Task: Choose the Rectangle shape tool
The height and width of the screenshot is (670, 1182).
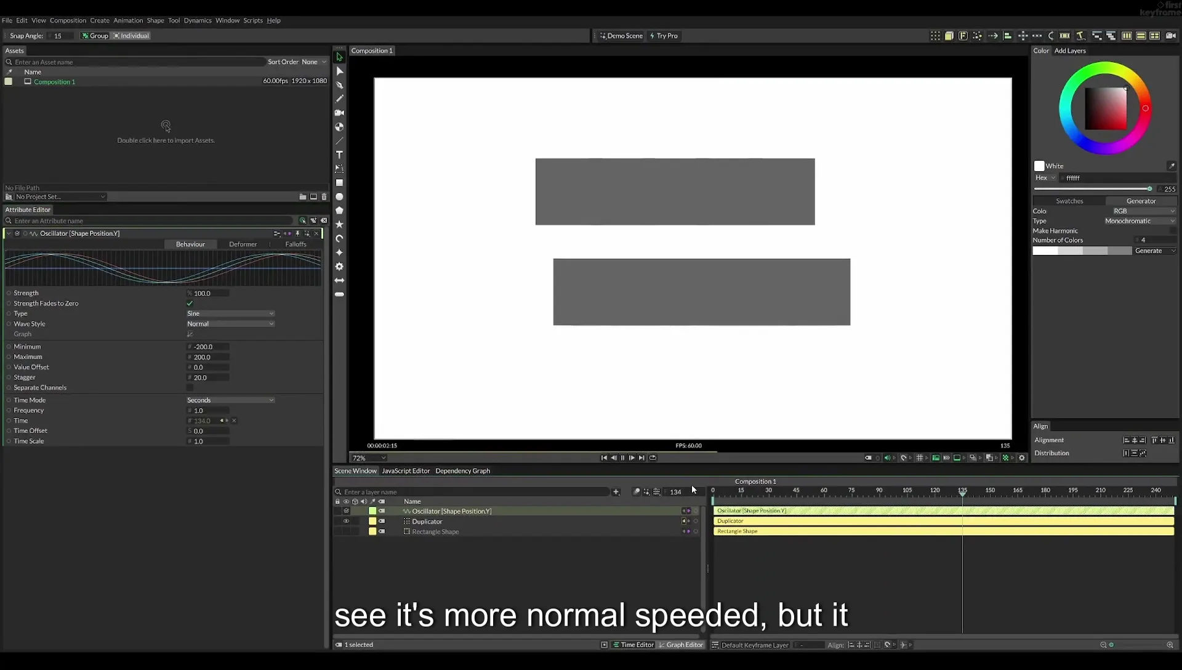Action: (339, 183)
